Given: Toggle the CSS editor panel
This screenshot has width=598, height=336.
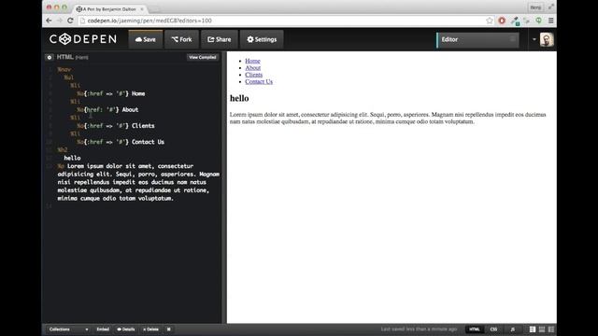Looking at the screenshot, I should coord(493,329).
